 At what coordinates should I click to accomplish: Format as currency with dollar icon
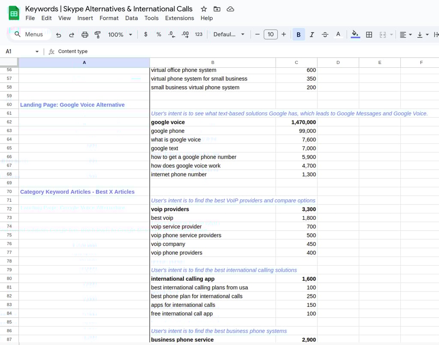point(146,34)
